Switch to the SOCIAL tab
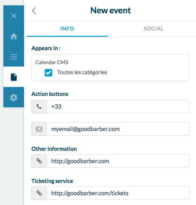 (x=154, y=29)
